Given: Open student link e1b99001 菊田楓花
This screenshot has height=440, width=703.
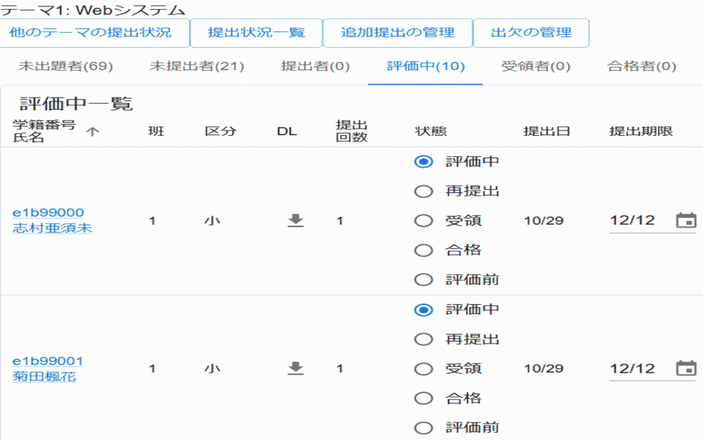Looking at the screenshot, I should 48,368.
